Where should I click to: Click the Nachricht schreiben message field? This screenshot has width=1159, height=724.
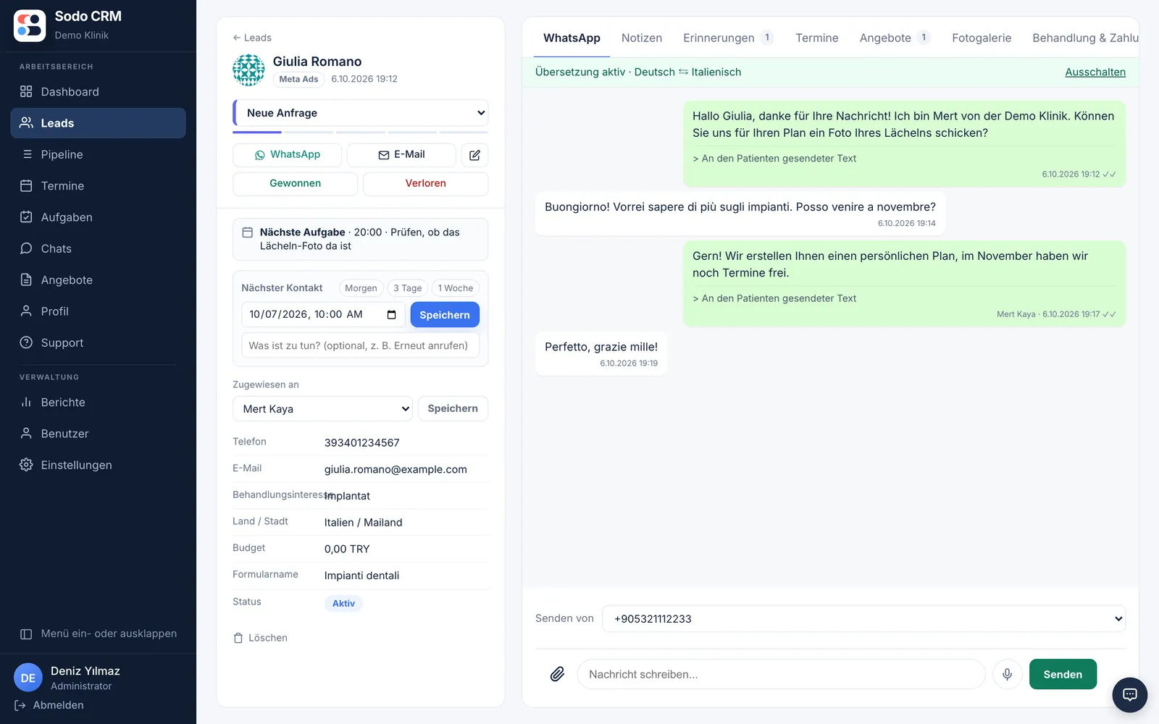781,674
